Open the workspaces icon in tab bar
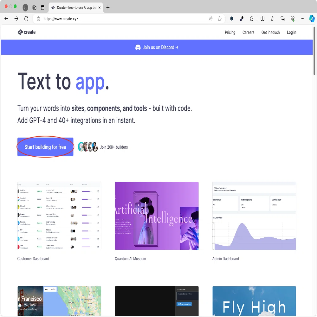 [x=34, y=8]
